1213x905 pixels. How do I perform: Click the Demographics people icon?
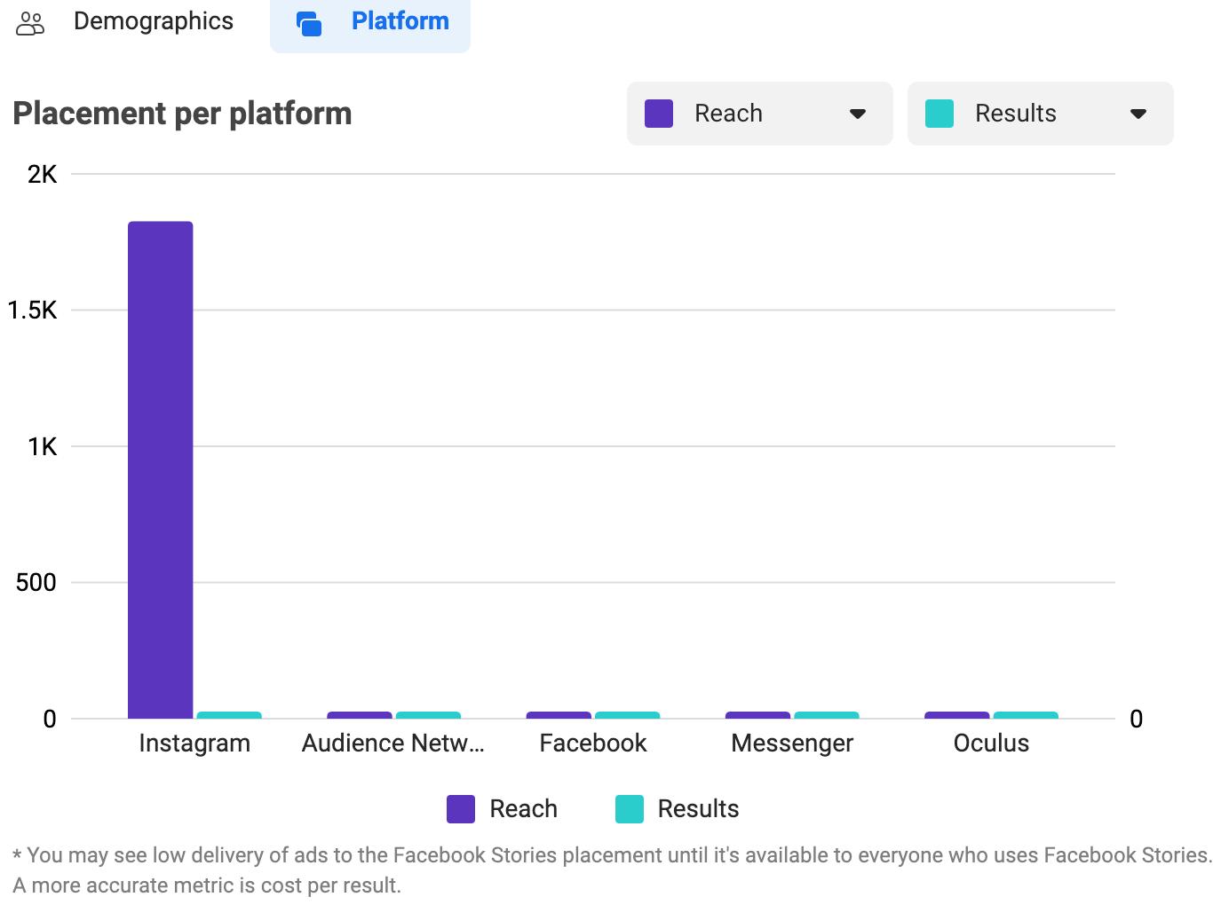point(30,22)
